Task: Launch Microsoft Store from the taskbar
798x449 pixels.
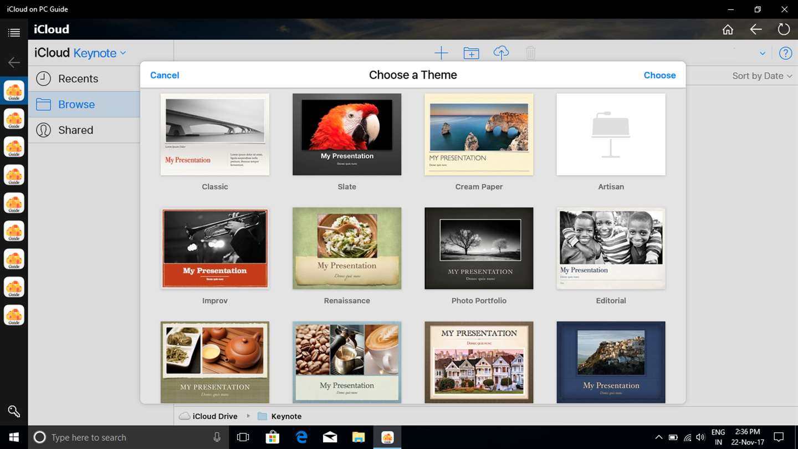Action: pyautogui.click(x=272, y=437)
